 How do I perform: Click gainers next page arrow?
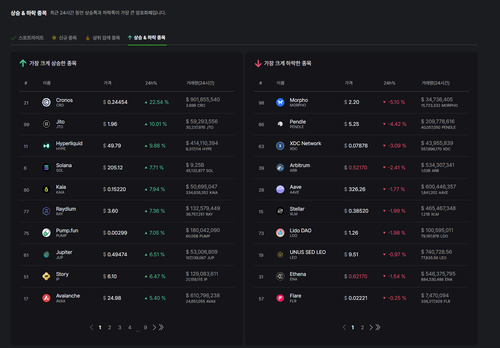pos(154,327)
